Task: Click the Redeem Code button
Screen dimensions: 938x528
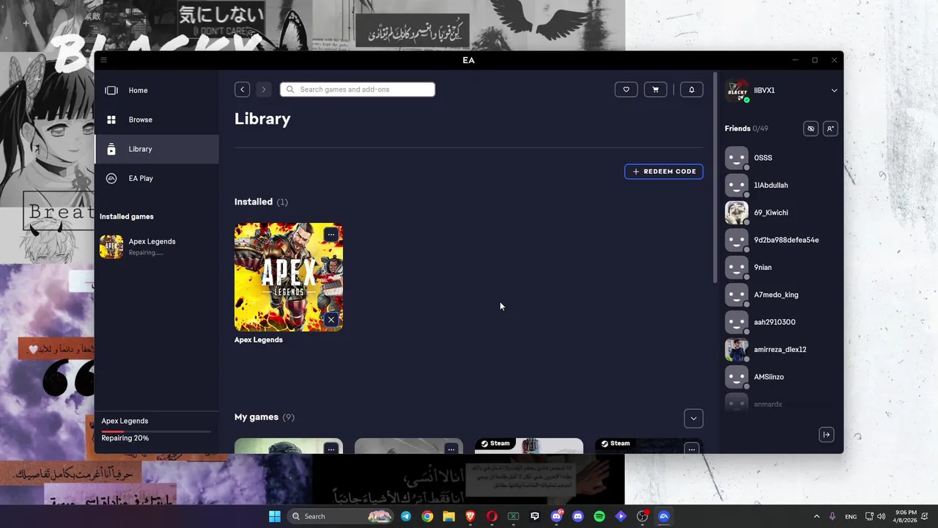Action: [x=664, y=172]
